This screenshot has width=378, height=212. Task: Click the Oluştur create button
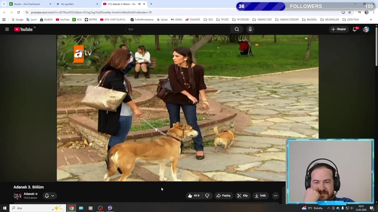[339, 29]
